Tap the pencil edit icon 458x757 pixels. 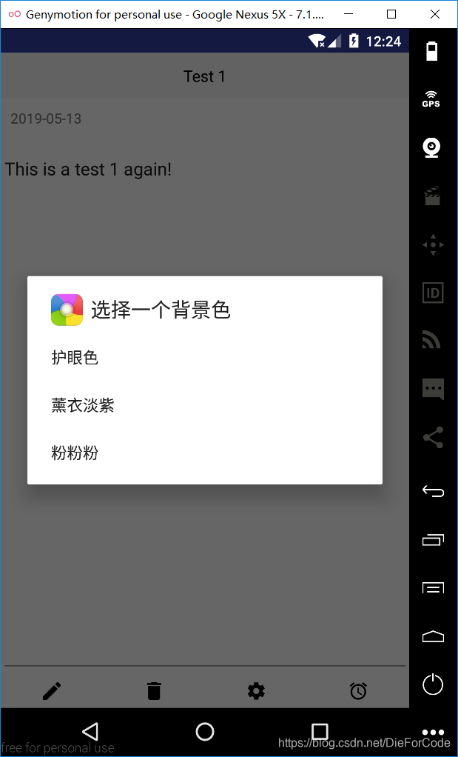(52, 691)
